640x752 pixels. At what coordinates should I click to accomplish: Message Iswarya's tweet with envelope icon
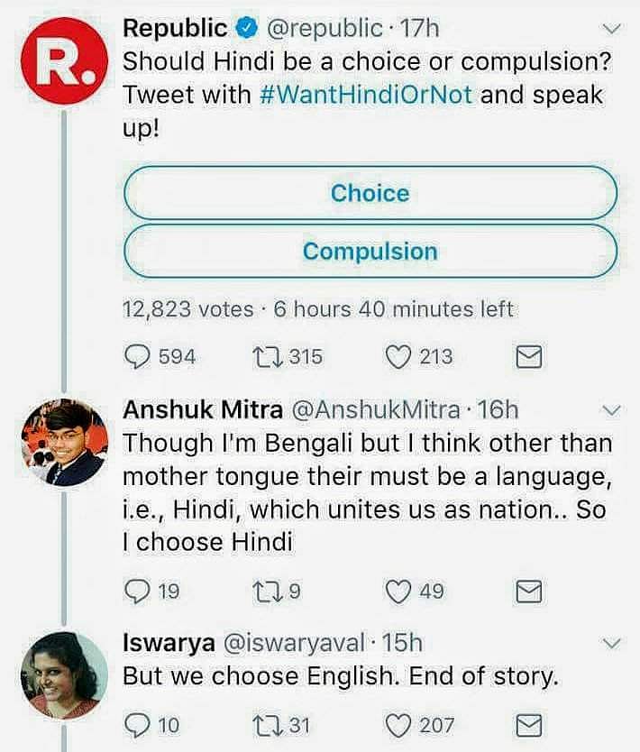point(527,724)
